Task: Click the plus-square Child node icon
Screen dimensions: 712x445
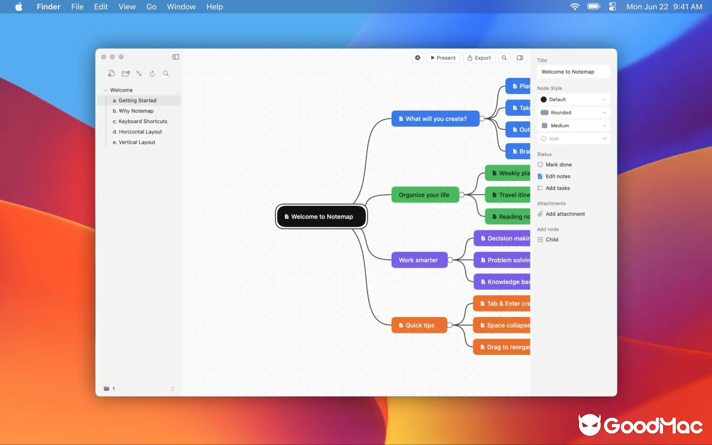Action: (540, 240)
